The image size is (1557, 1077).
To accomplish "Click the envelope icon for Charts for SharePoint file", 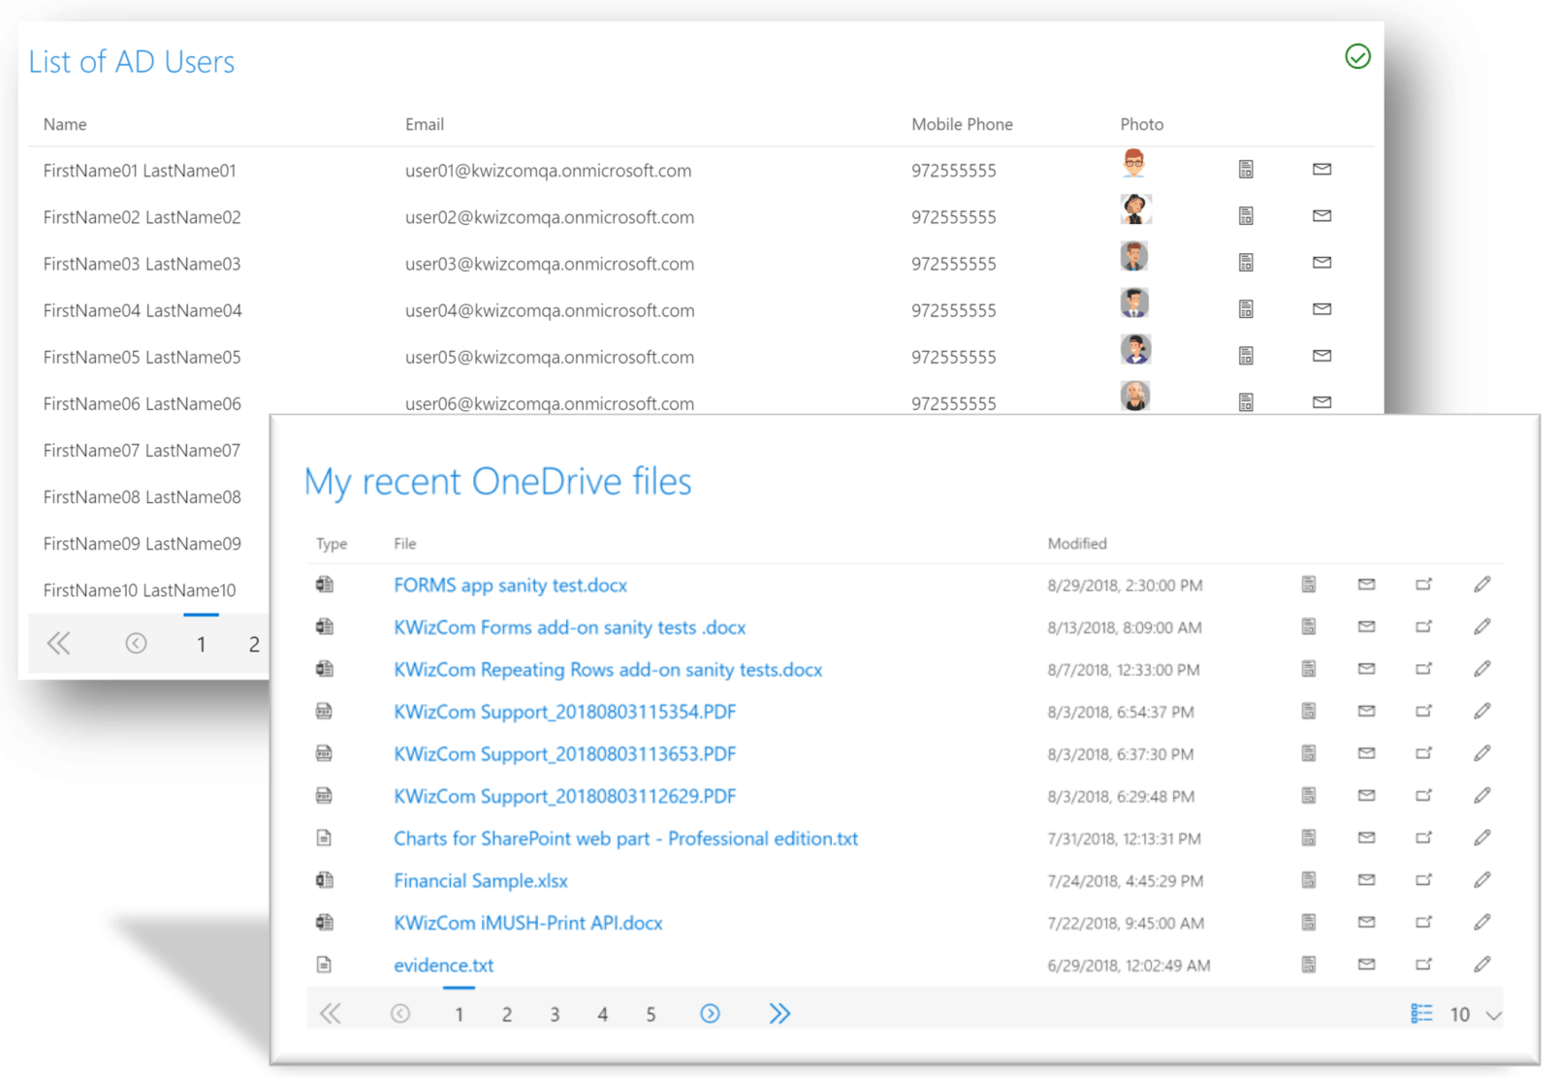I will coord(1366,838).
